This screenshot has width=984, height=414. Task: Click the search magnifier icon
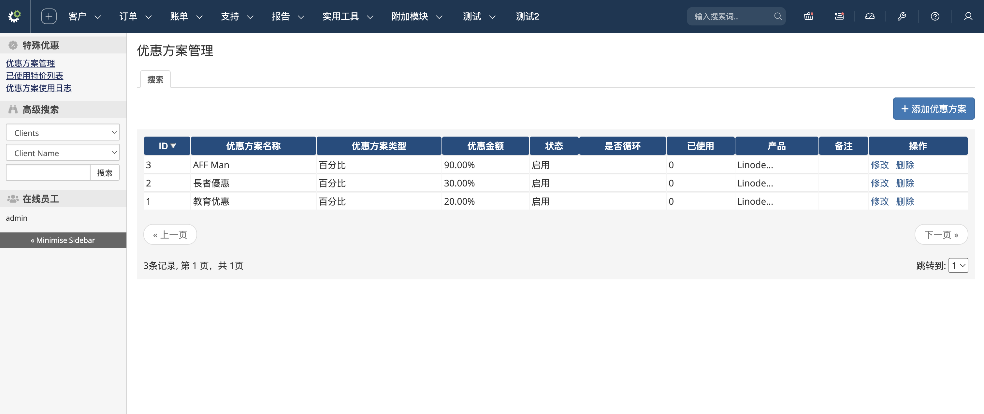tap(777, 16)
